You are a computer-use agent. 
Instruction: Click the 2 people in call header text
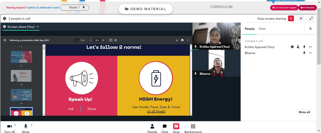pos(20,18)
